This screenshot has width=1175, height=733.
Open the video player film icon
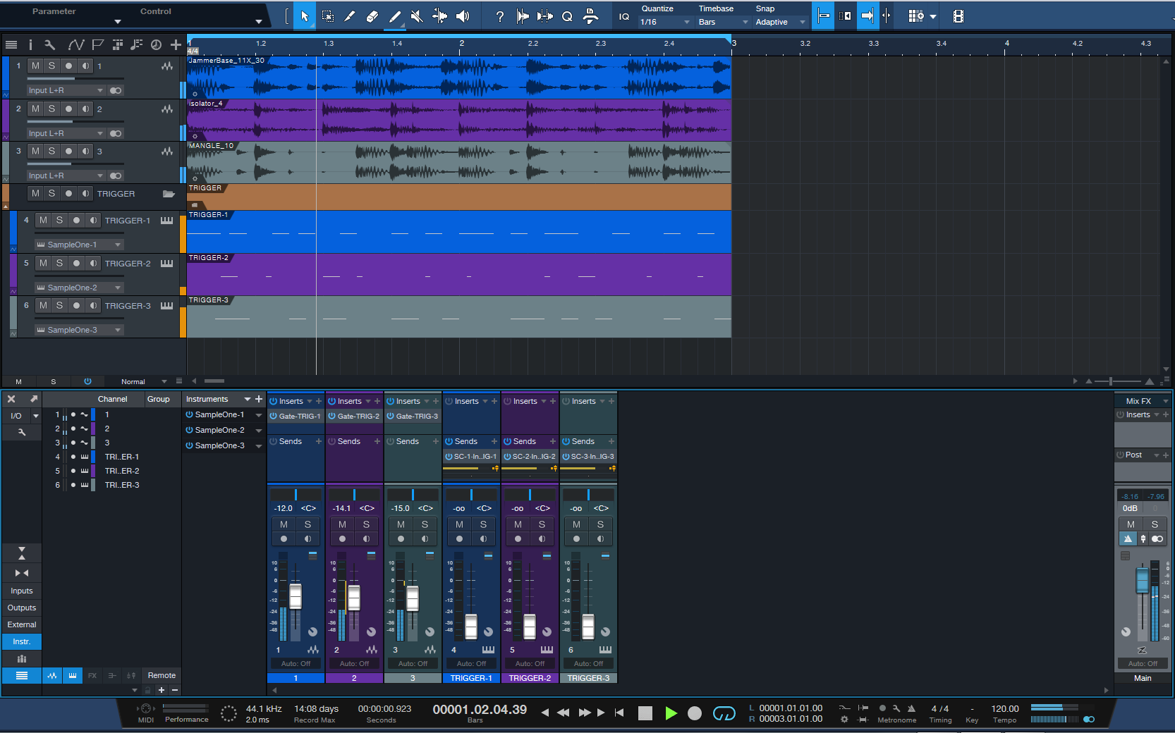point(958,16)
